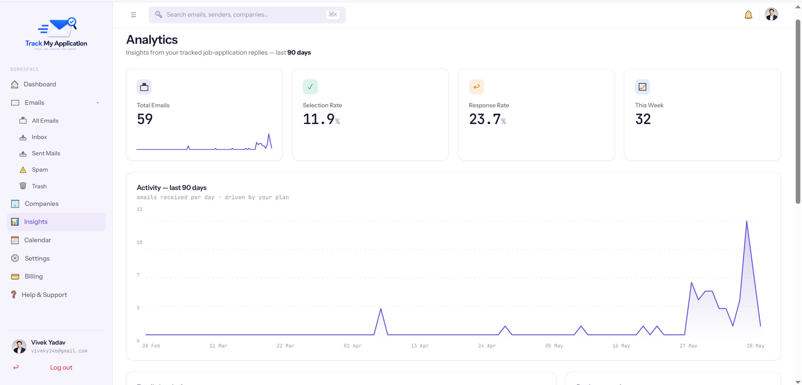
Task: Go to All Emails
Action: pos(45,121)
